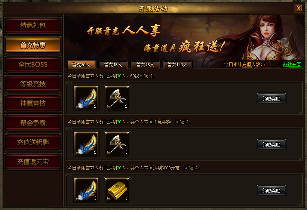
Task: Click 领取奖励 for the 60级 reward
Action: 271,98
